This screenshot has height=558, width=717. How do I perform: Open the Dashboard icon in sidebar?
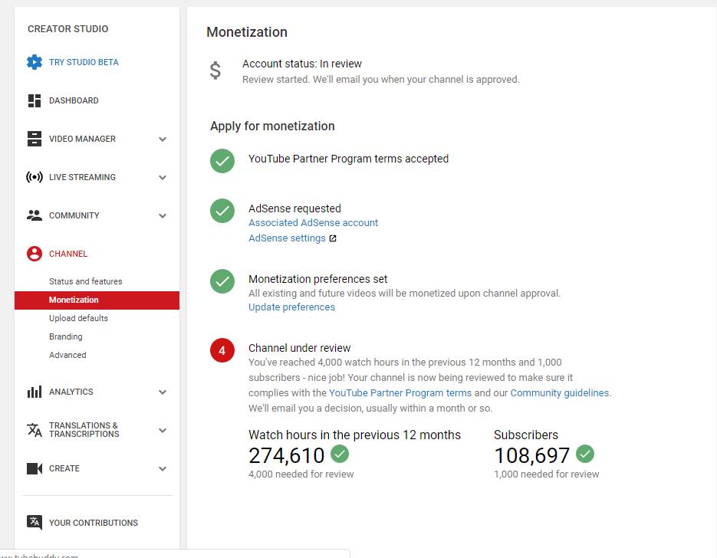click(x=35, y=100)
